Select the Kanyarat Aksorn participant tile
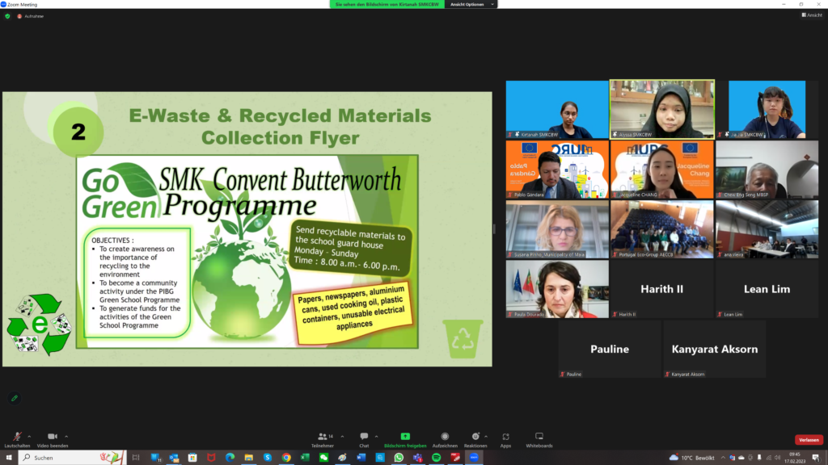Viewport: 828px width, 465px height. pos(714,349)
